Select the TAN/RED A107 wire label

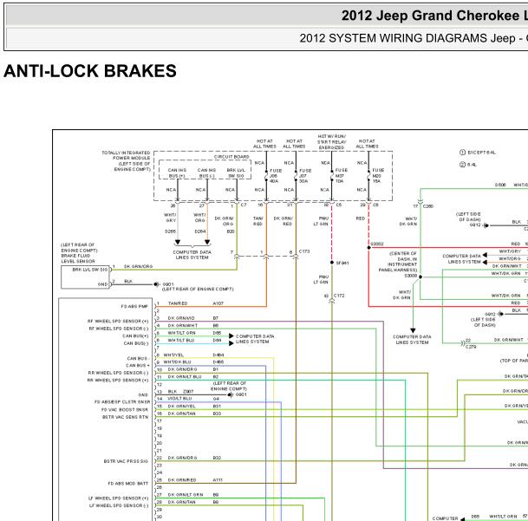(196, 303)
